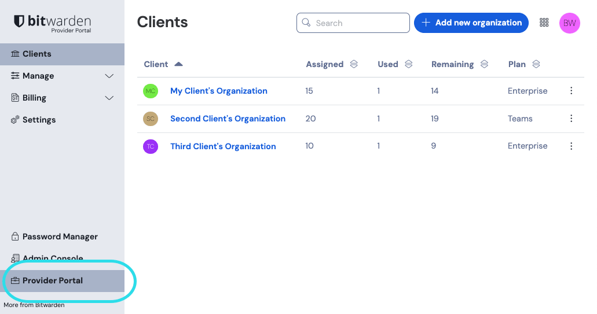The height and width of the screenshot is (314, 597).
Task: Expand the Manage menu chevron
Action: 109,76
